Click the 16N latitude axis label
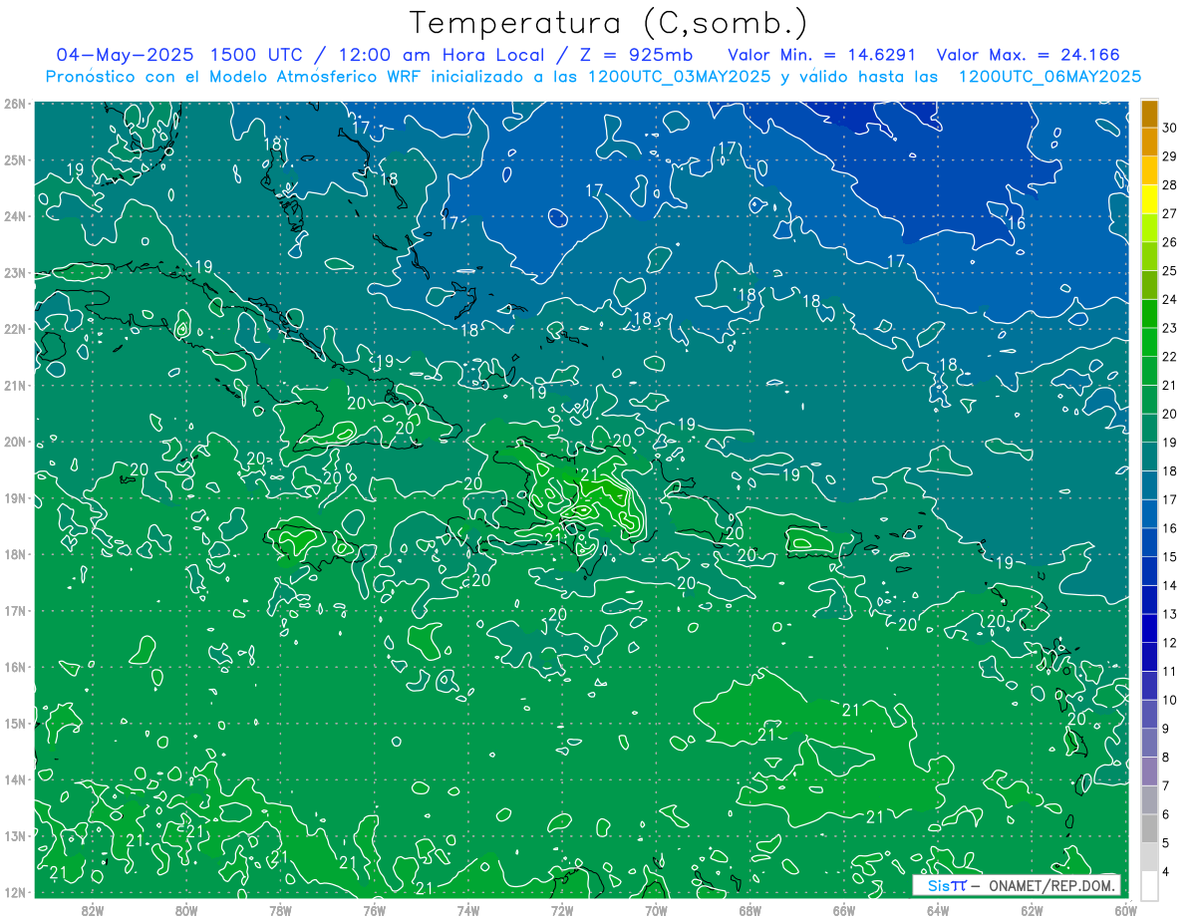 [15, 667]
